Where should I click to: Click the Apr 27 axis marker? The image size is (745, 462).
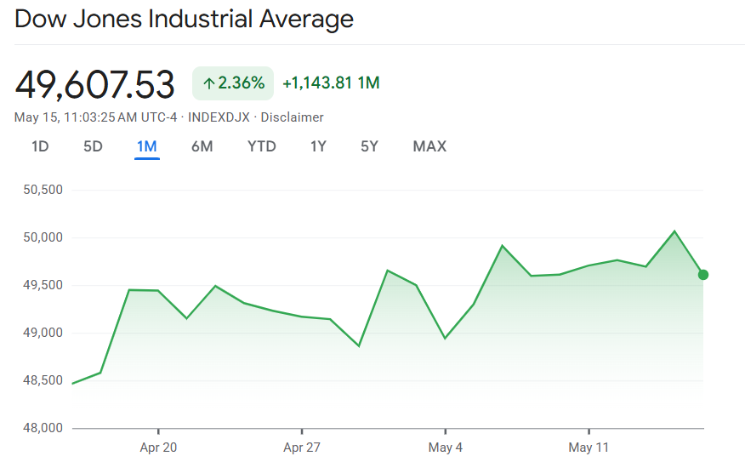(302, 448)
